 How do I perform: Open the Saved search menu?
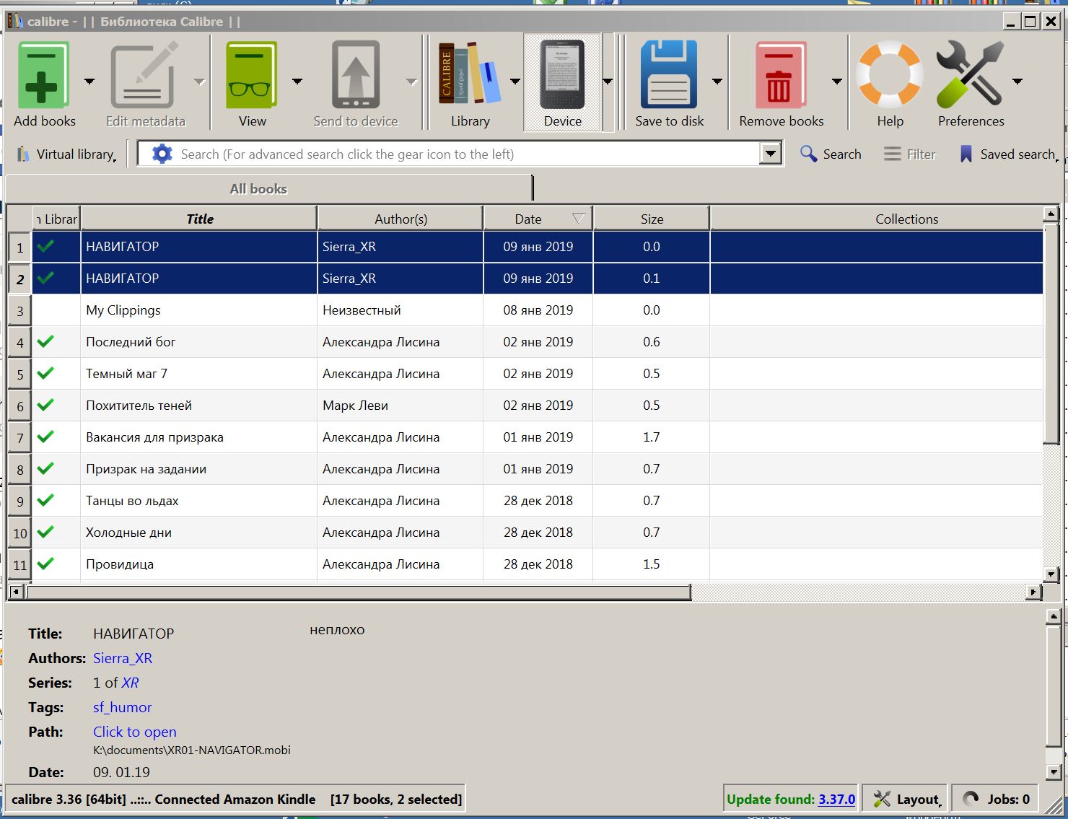coord(1008,154)
